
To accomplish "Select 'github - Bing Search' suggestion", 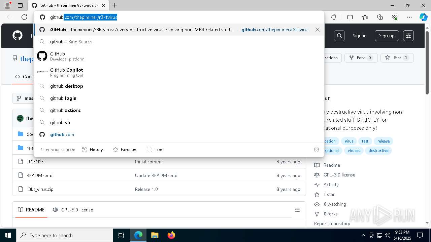I will pos(178,42).
